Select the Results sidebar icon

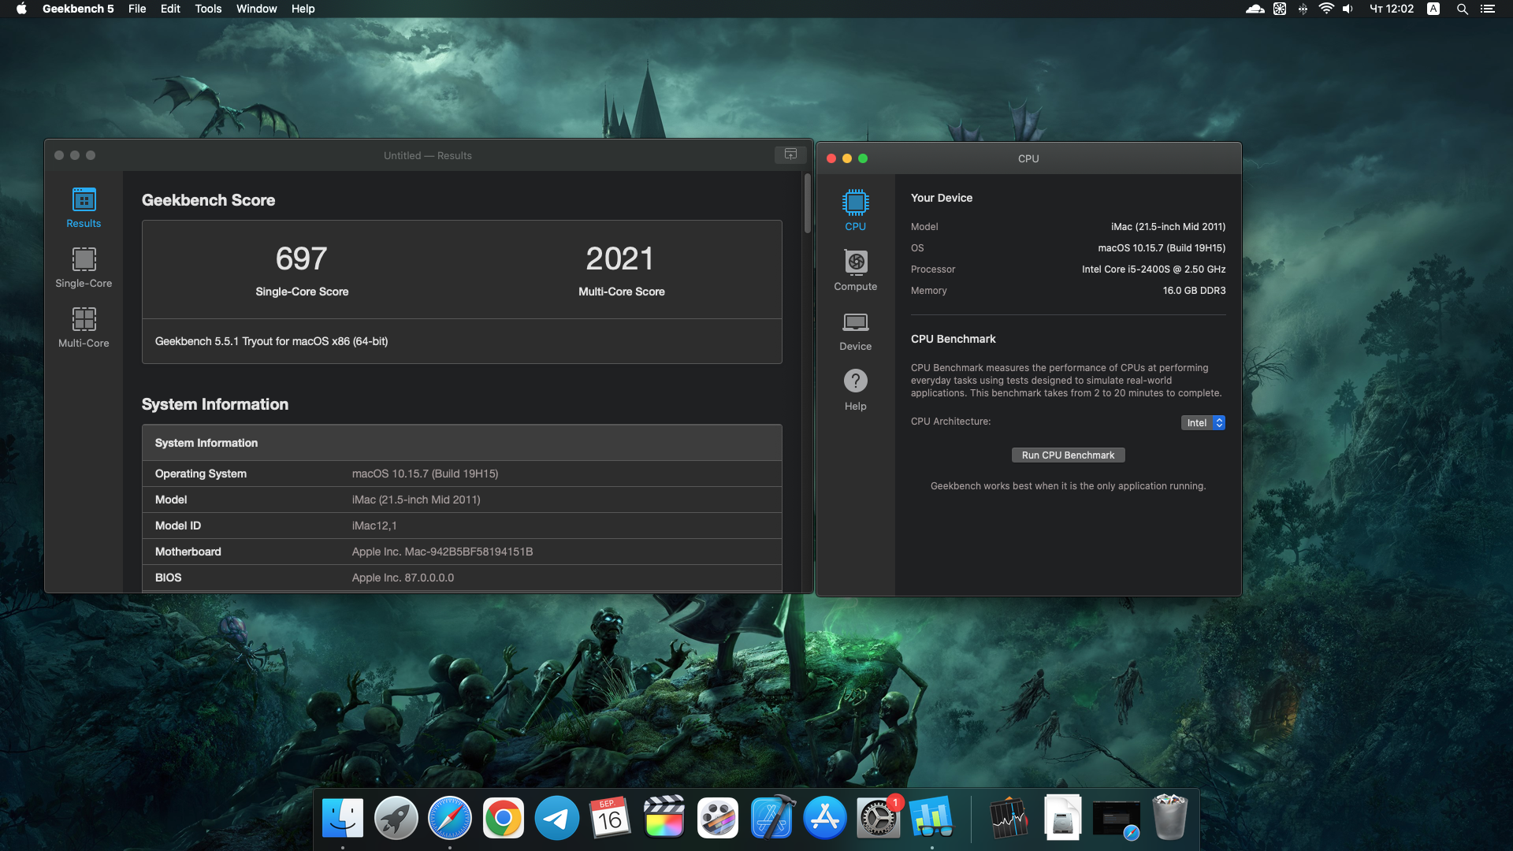(x=84, y=207)
